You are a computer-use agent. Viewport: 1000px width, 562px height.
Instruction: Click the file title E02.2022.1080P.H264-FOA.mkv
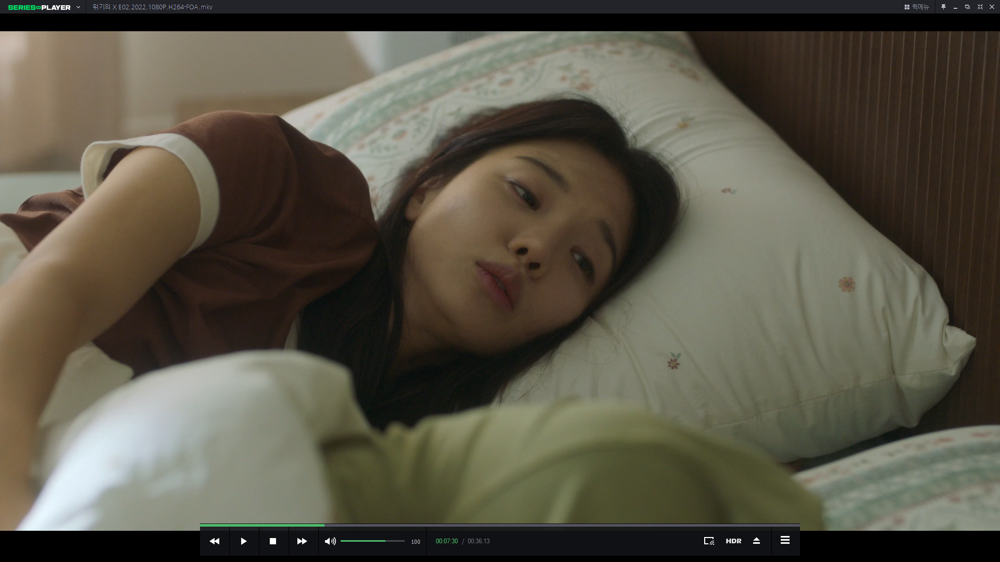click(x=165, y=7)
